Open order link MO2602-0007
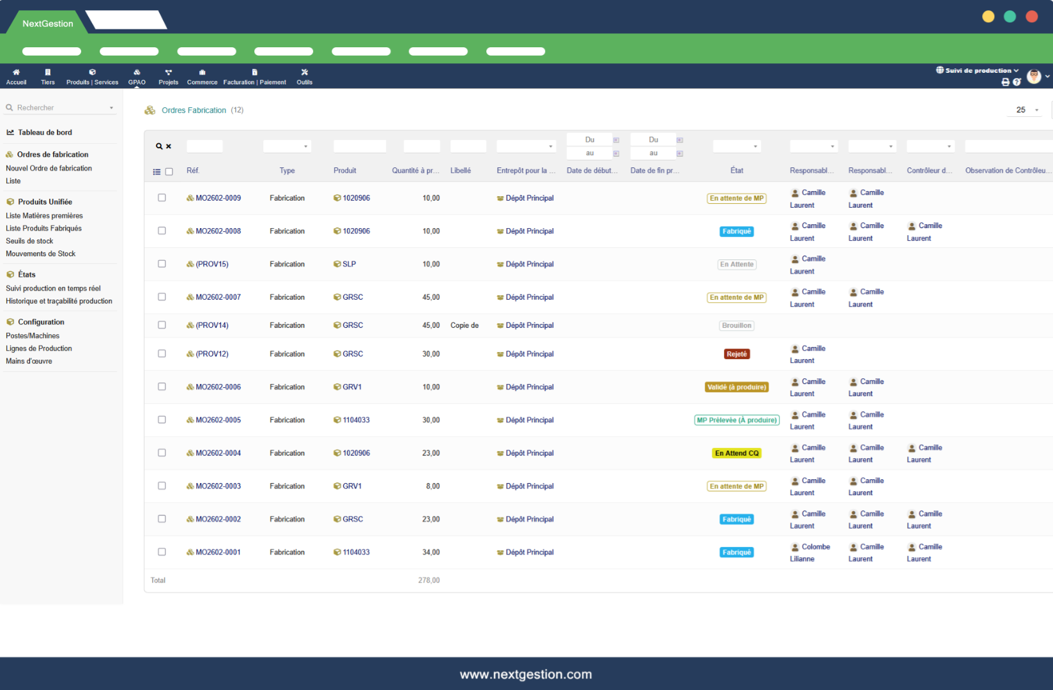 pos(218,297)
